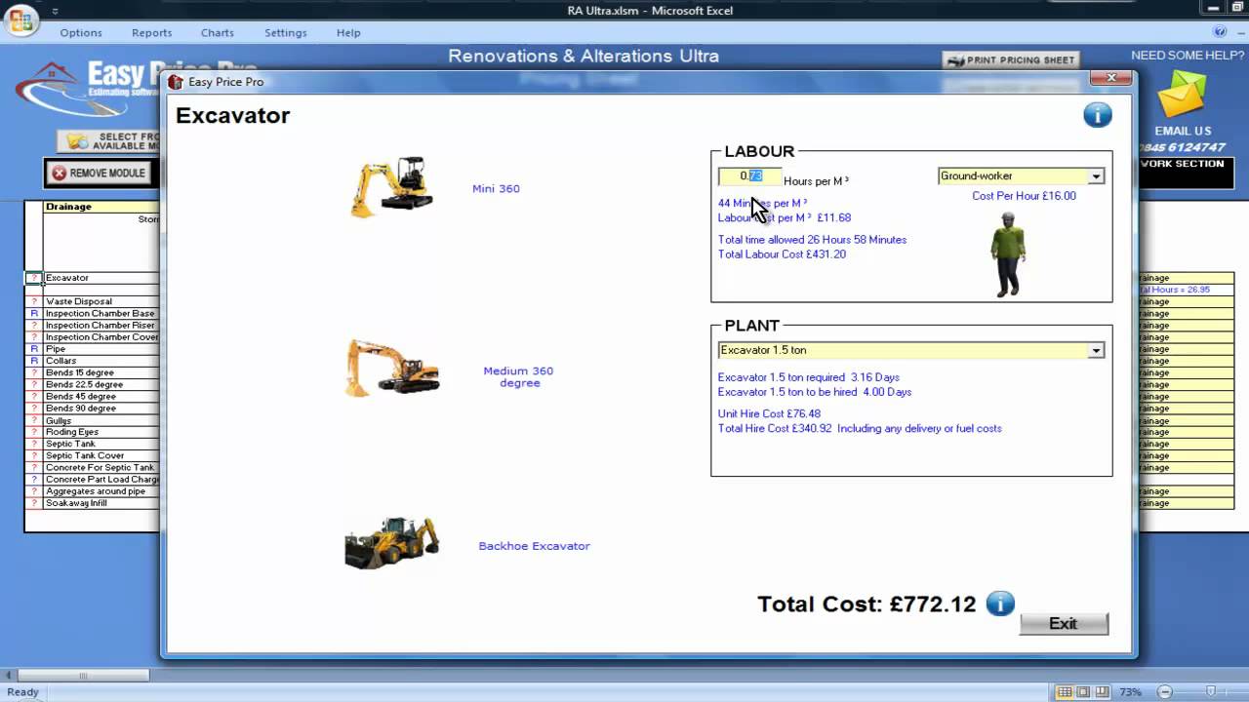Select the Mini 360 label

(x=496, y=188)
